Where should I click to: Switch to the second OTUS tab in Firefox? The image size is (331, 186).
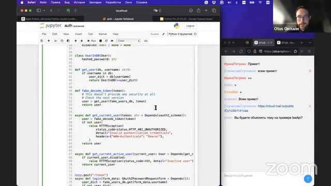click(x=286, y=42)
